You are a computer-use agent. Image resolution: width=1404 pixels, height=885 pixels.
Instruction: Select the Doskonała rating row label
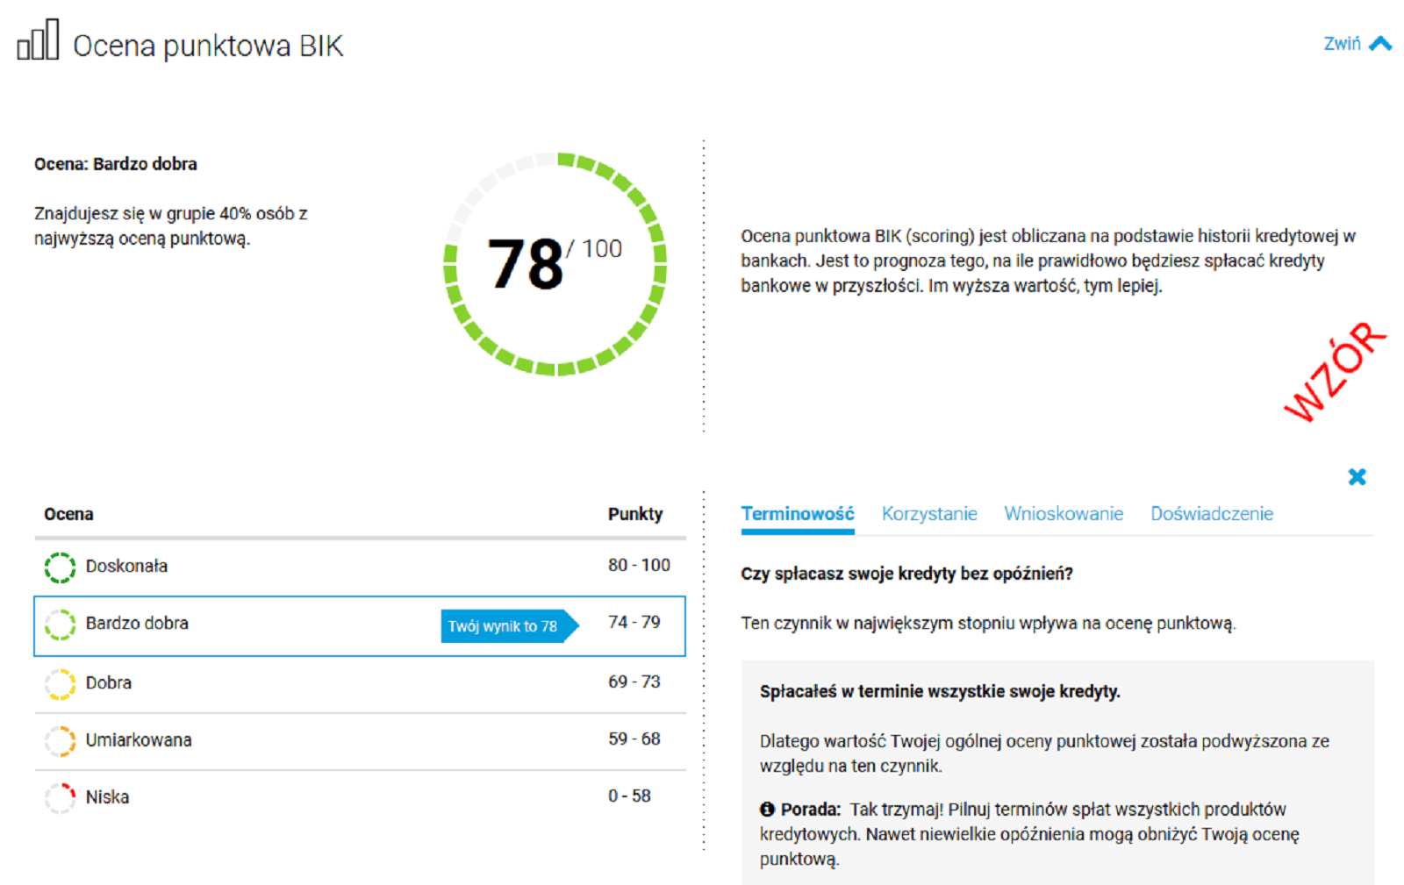[x=126, y=566]
